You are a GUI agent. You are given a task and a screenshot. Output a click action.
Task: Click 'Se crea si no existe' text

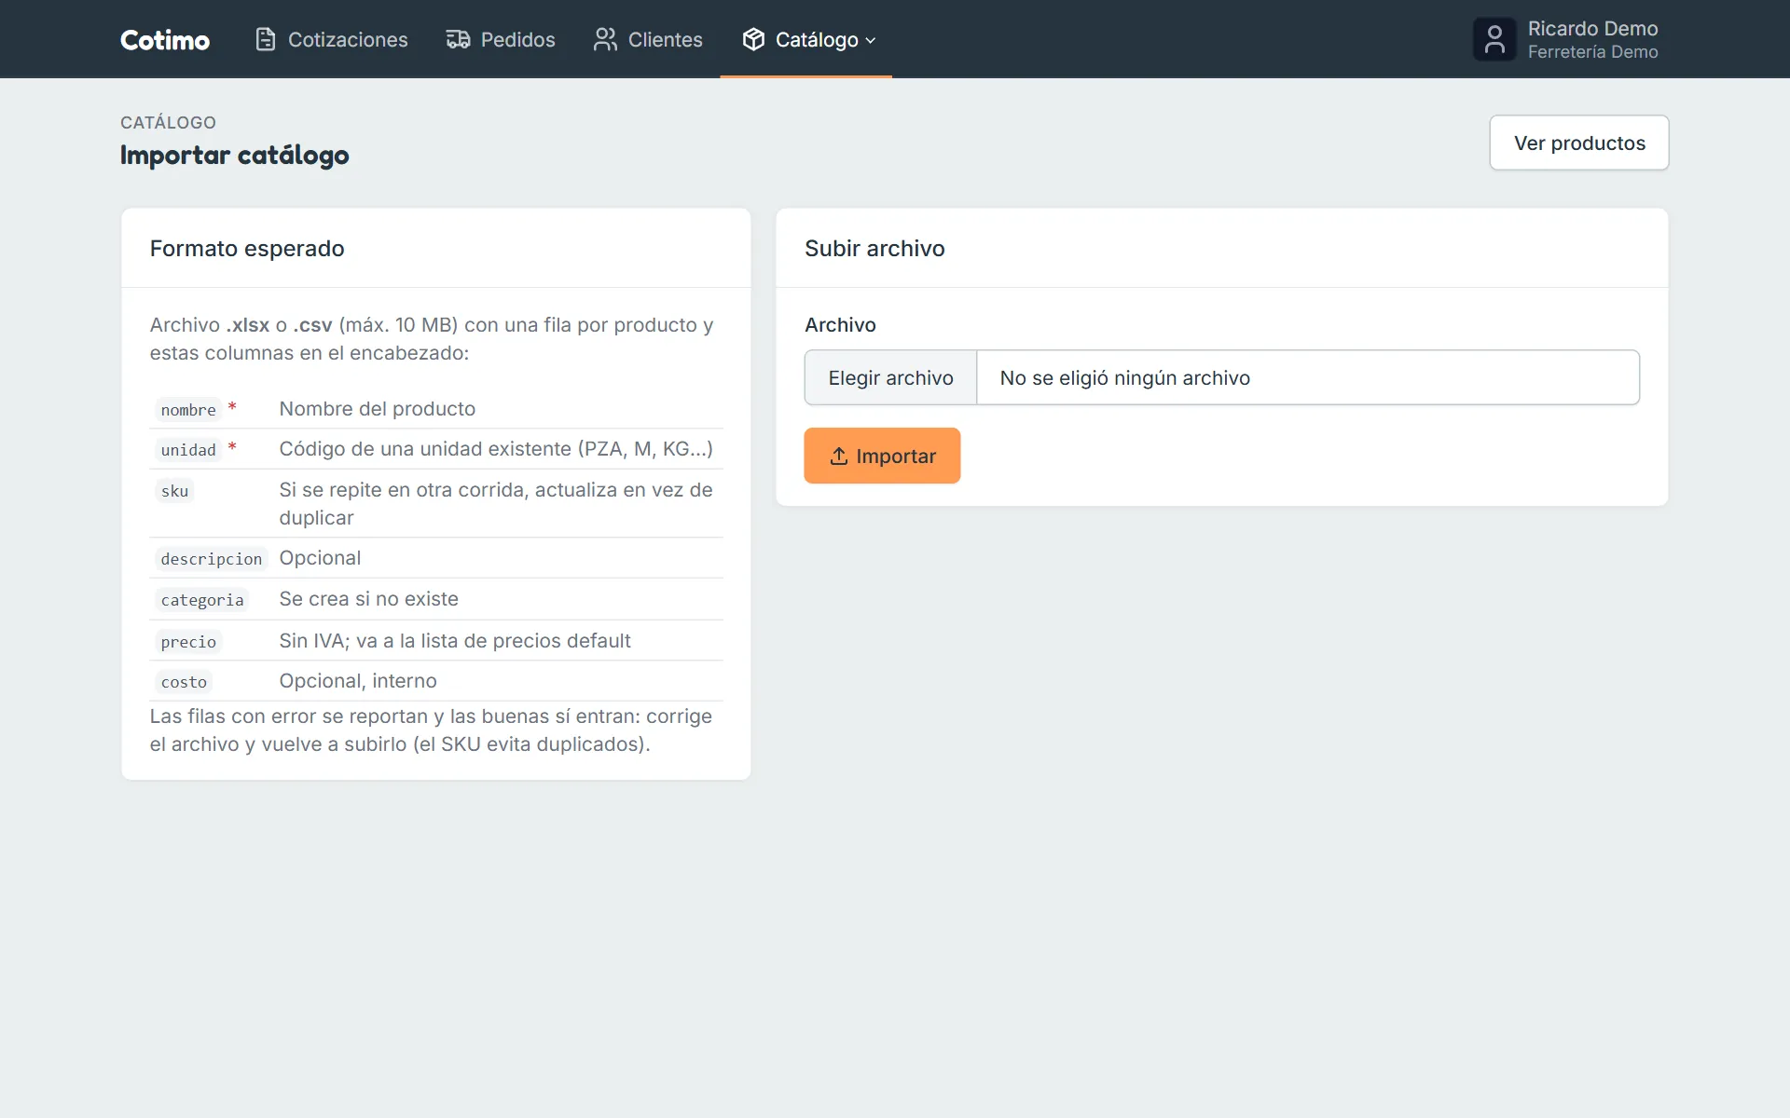pos(369,599)
